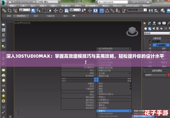Viewport: 170px width, 118px height.
Task: Choose 转换为 in the context menu
Action: point(114,111)
